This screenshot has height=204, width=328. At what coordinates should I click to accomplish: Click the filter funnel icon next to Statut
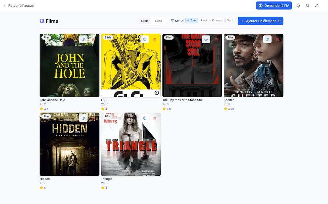tap(173, 21)
